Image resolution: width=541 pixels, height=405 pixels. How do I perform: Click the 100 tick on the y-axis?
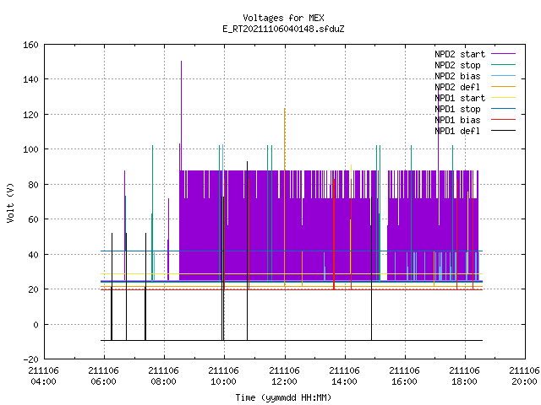tap(30, 149)
